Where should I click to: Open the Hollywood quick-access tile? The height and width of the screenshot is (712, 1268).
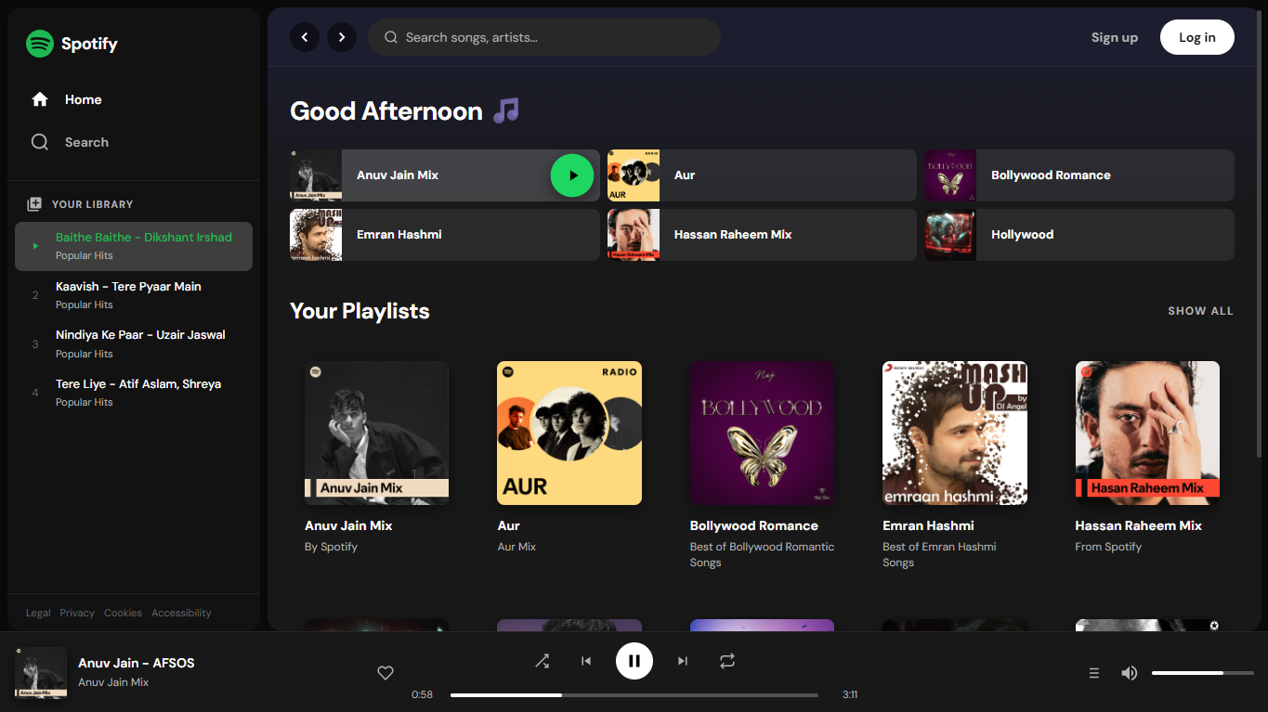click(1079, 235)
